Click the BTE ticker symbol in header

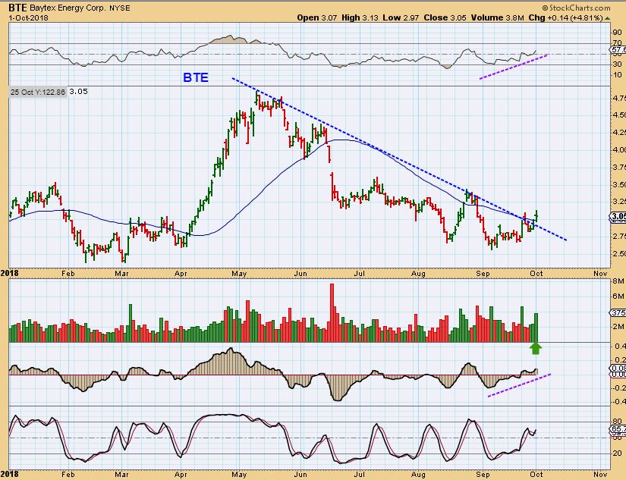coord(17,8)
